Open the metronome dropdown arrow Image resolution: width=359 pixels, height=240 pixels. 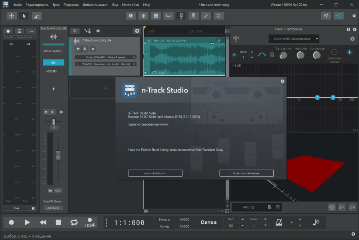(291, 222)
